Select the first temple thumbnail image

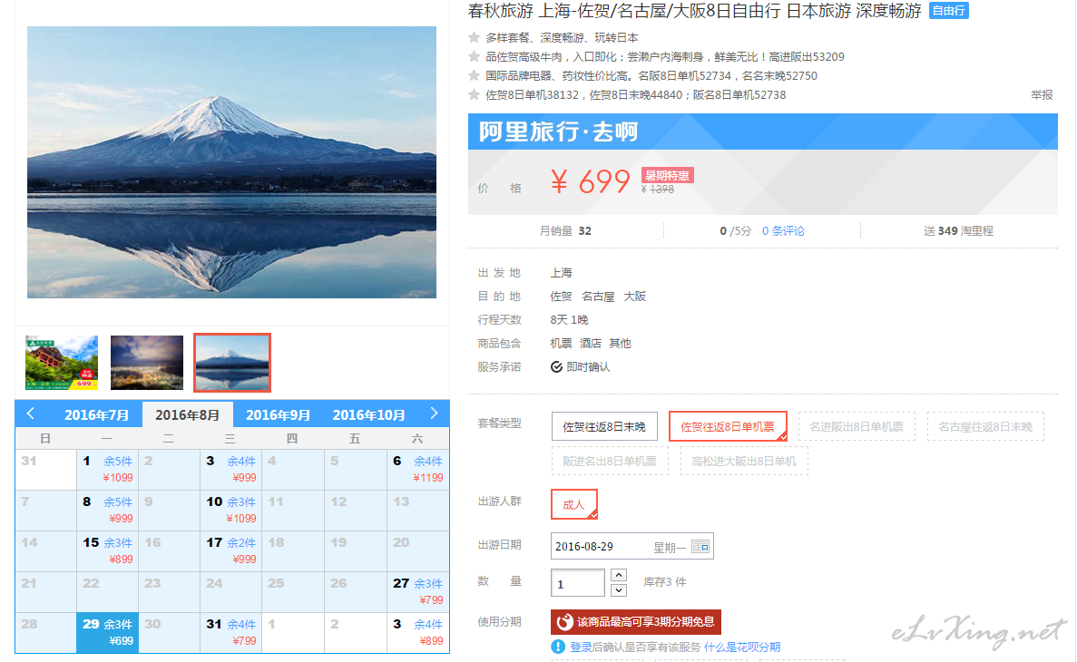pyautogui.click(x=61, y=363)
